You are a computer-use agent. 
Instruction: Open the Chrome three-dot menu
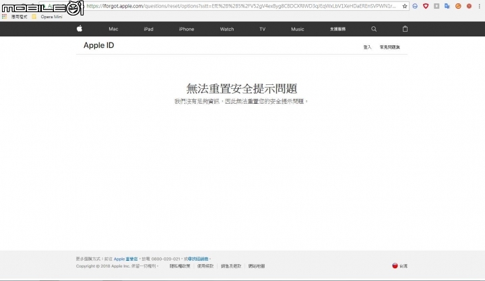pyautogui.click(x=479, y=6)
